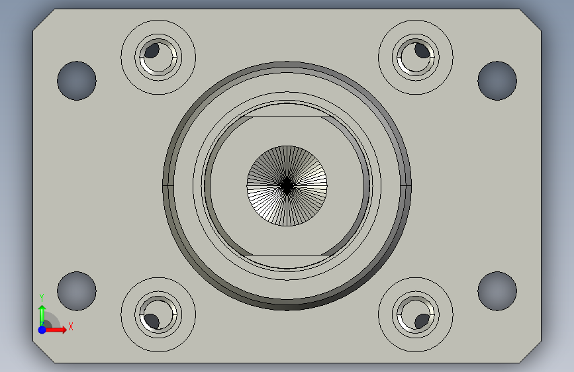Select the lower-left plain through hole
The image size is (574, 372).
coord(77,291)
